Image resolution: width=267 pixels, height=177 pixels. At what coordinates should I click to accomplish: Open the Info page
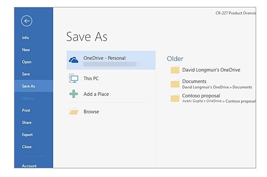pyautogui.click(x=25, y=38)
